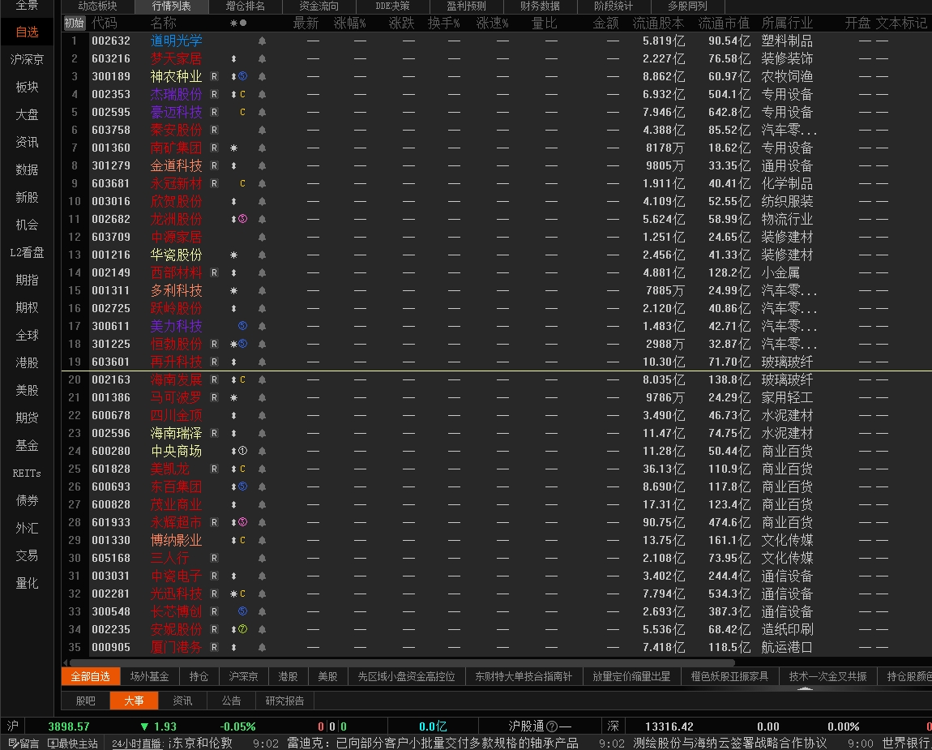Click the circled 1 marker in 中央商场 row

(242, 451)
